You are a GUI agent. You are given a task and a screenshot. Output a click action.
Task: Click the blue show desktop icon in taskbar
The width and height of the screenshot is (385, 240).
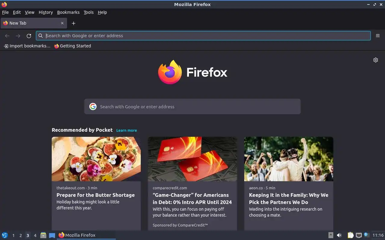click(52, 235)
